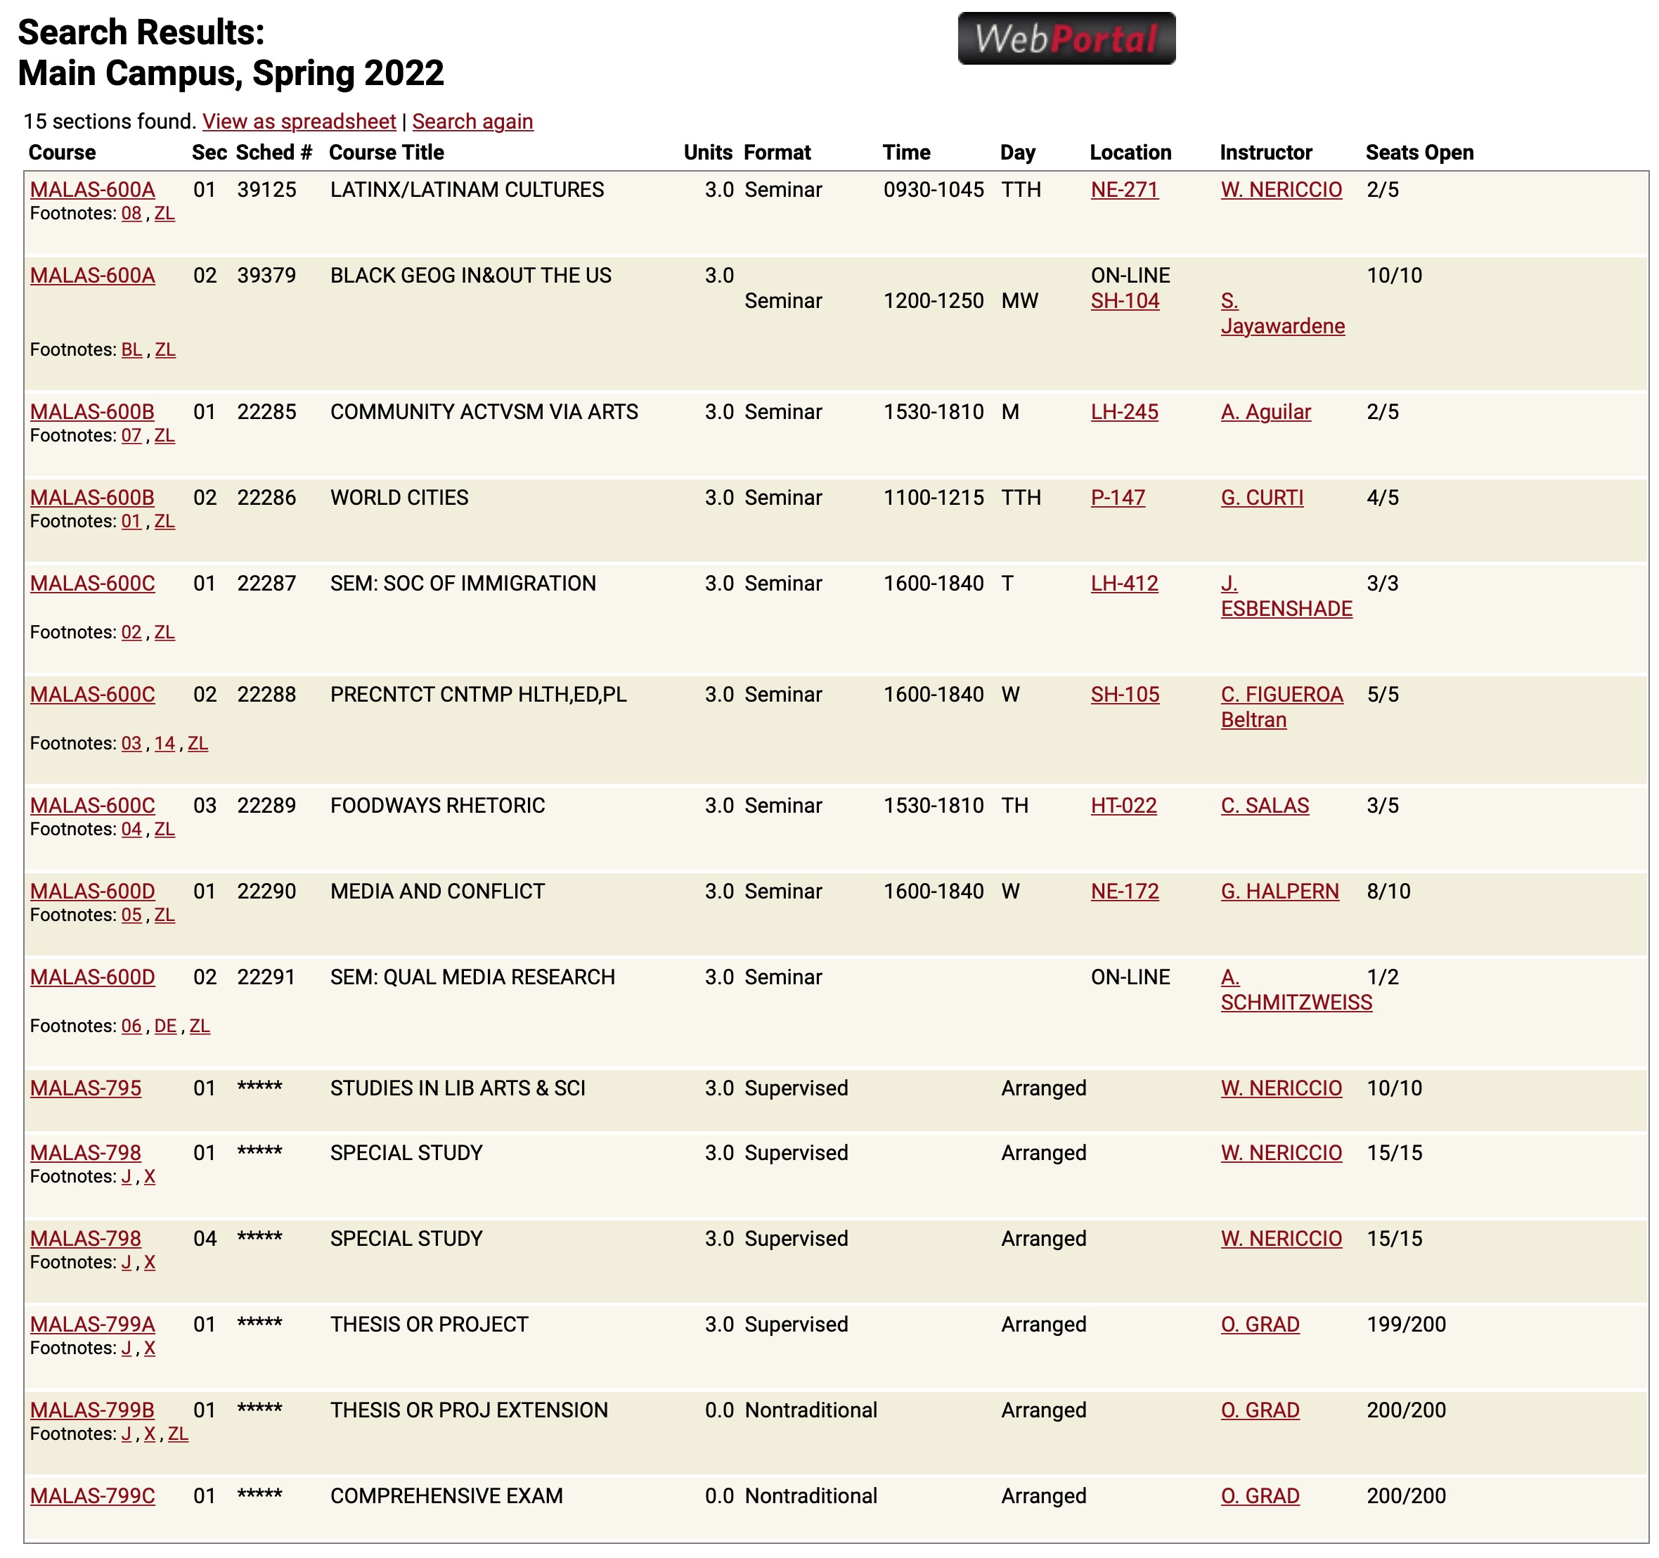Open footnote ZL for MALAS-799B
1659x1558 pixels.
tap(178, 1434)
